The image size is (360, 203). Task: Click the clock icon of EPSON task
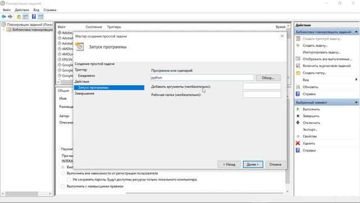pyautogui.click(x=60, y=59)
